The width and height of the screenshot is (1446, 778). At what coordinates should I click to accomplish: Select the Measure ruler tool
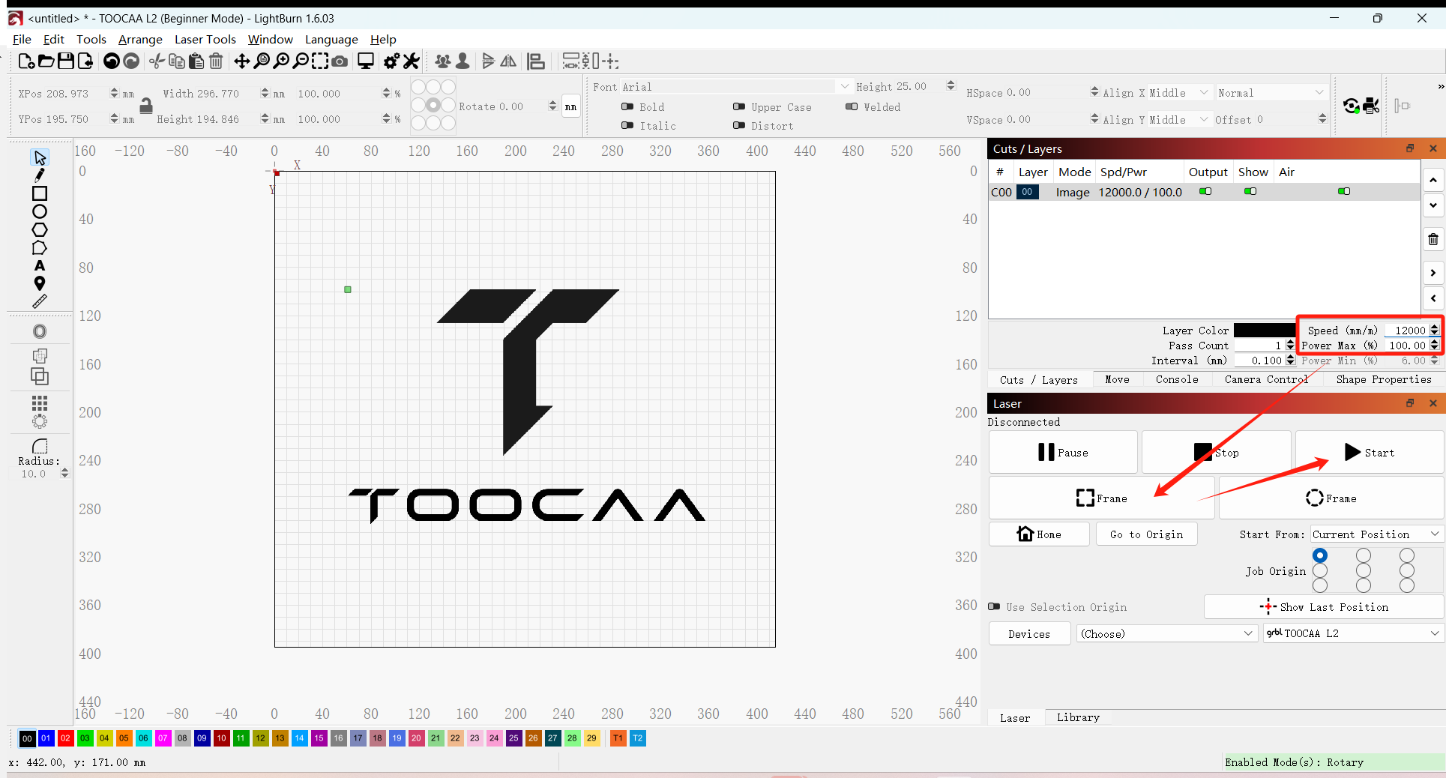[x=40, y=301]
